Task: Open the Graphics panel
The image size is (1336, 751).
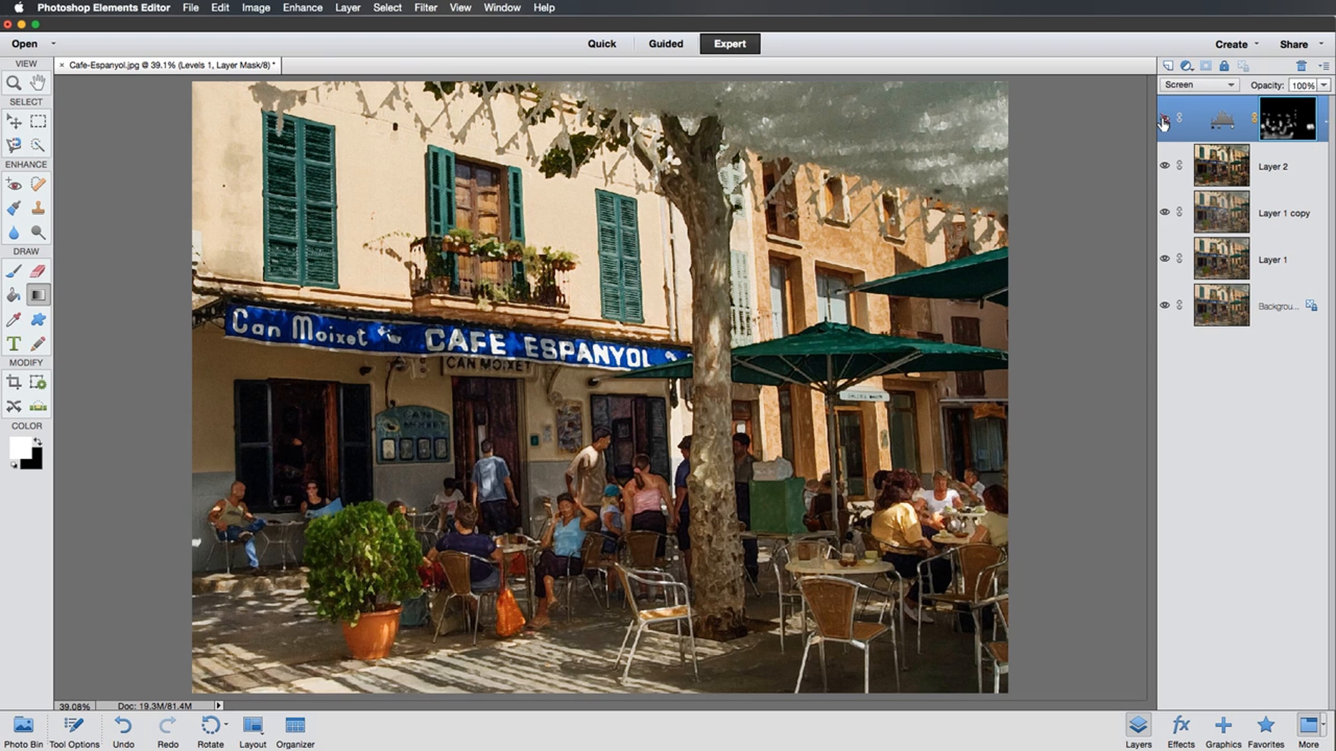Action: (x=1224, y=732)
